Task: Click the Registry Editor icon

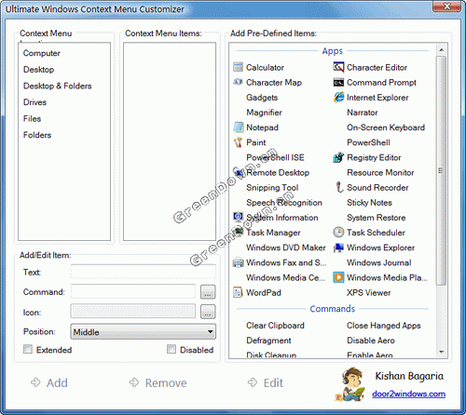Action: tap(338, 157)
